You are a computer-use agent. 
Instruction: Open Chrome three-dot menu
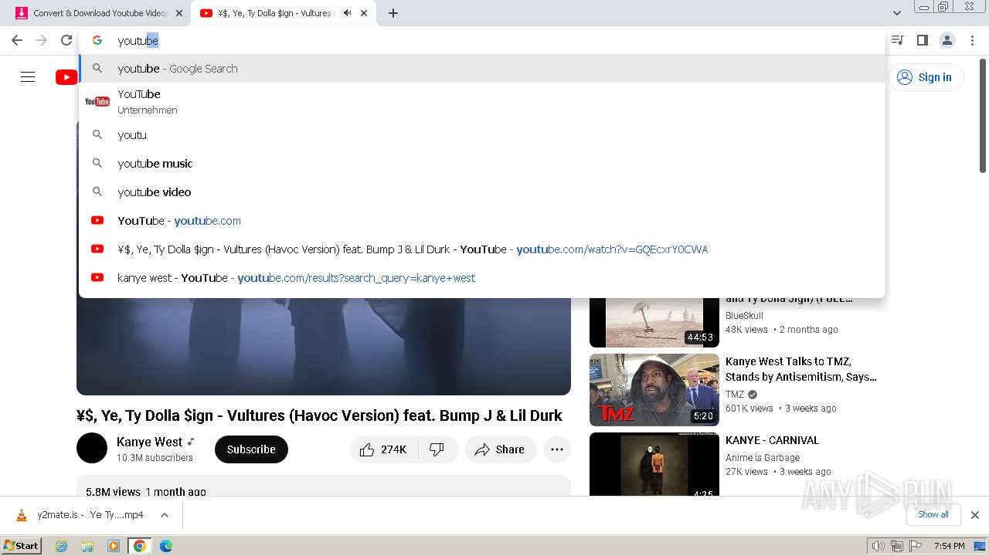click(x=973, y=40)
